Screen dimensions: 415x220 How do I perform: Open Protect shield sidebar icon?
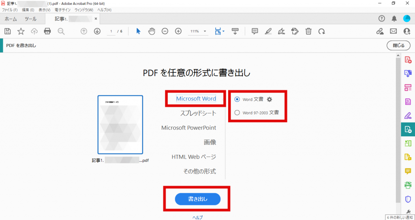[408, 199]
